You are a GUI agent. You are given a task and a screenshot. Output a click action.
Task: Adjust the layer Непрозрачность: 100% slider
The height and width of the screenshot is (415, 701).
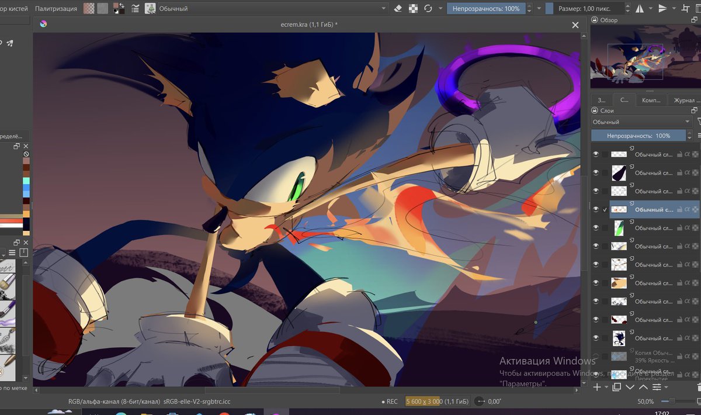click(x=638, y=135)
